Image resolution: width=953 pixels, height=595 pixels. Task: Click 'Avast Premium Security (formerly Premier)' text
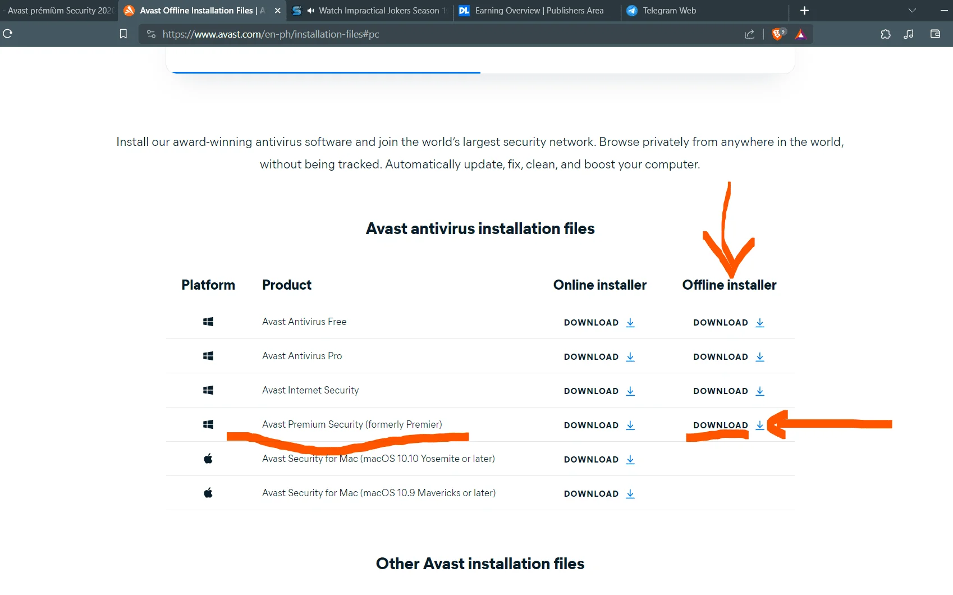[352, 424]
